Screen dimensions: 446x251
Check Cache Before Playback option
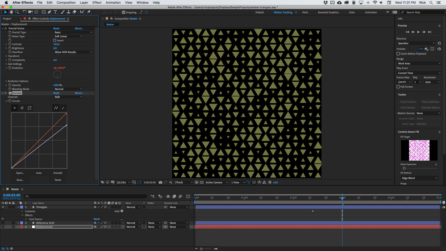coord(399,54)
